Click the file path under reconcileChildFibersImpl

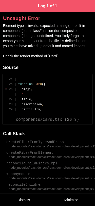pos(52,168)
